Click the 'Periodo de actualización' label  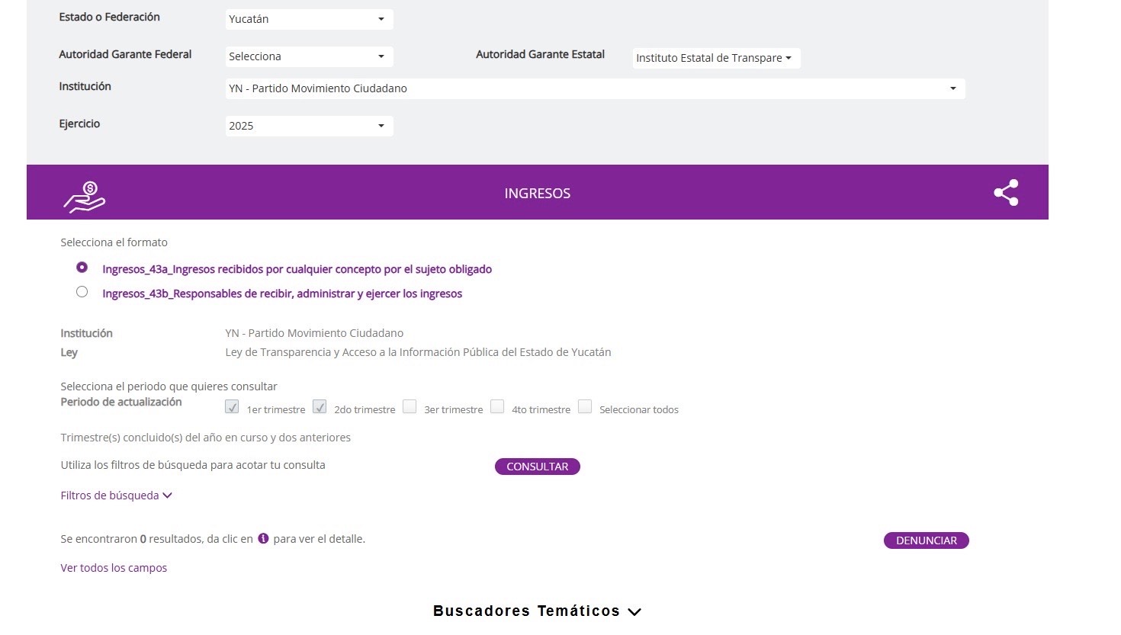tap(121, 402)
